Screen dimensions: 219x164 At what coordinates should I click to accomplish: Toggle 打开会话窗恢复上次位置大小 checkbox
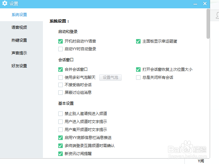(x=138, y=70)
